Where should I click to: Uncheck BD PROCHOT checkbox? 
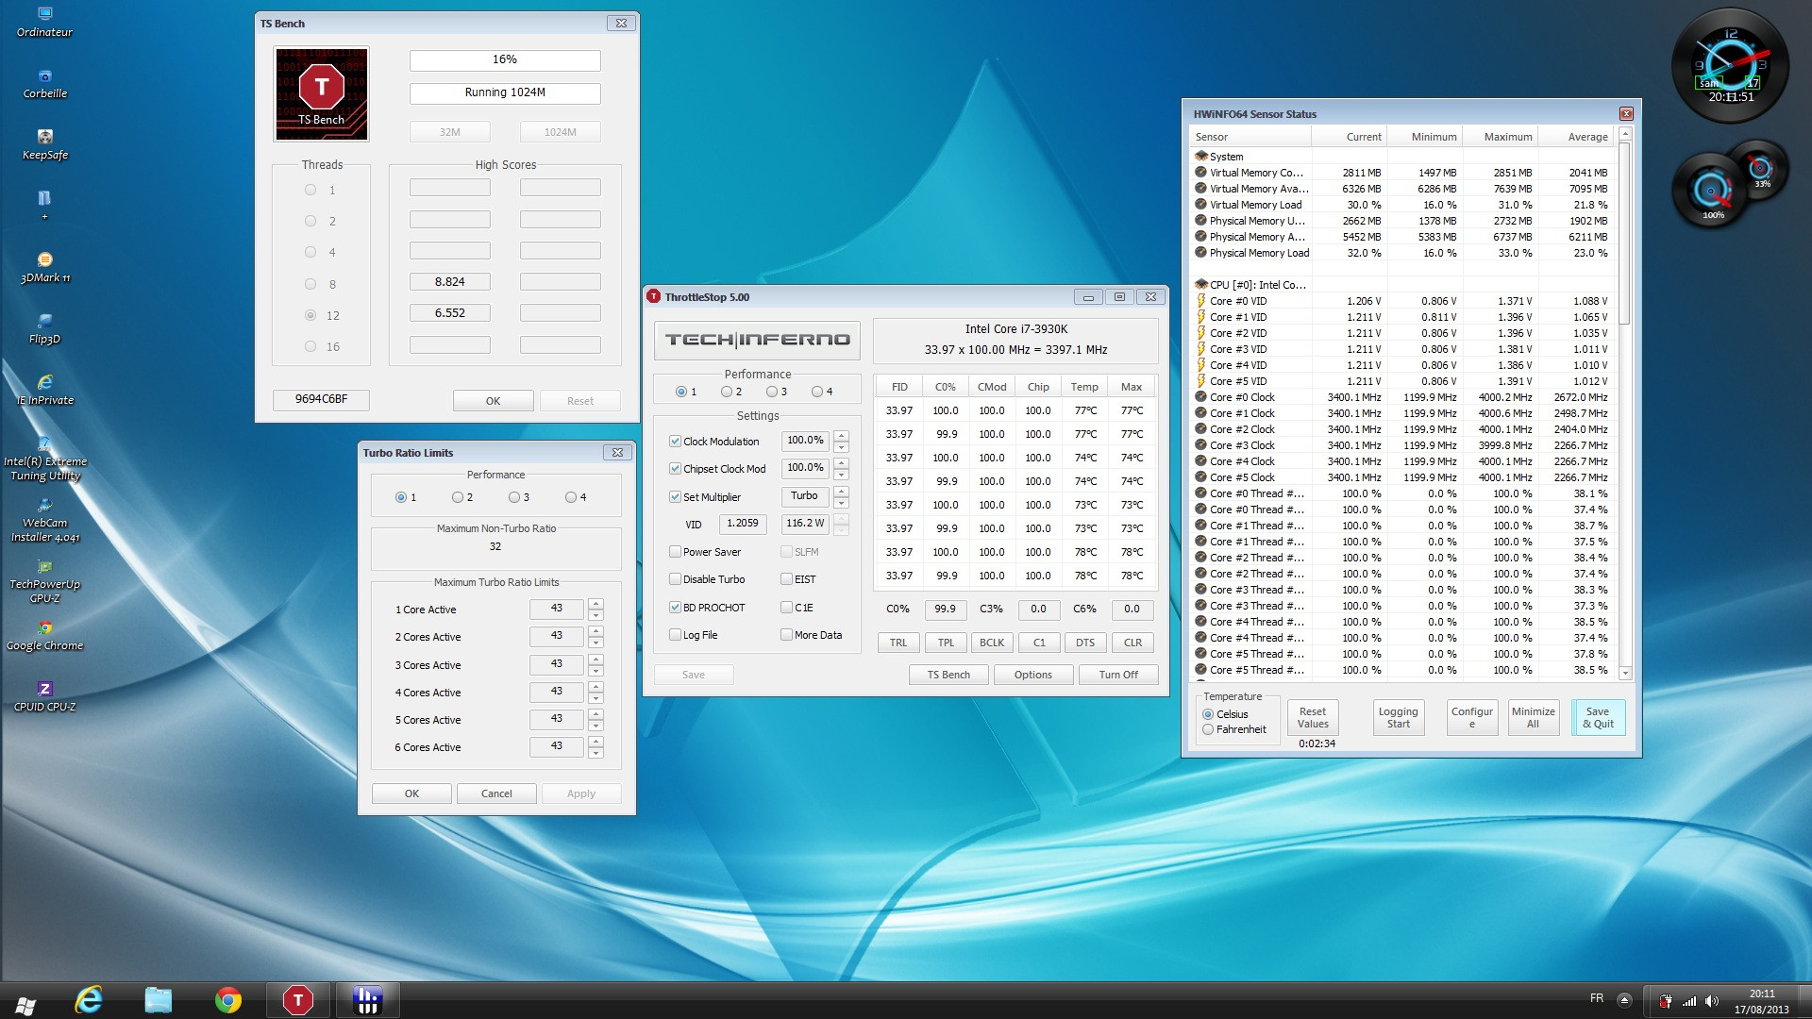click(675, 608)
